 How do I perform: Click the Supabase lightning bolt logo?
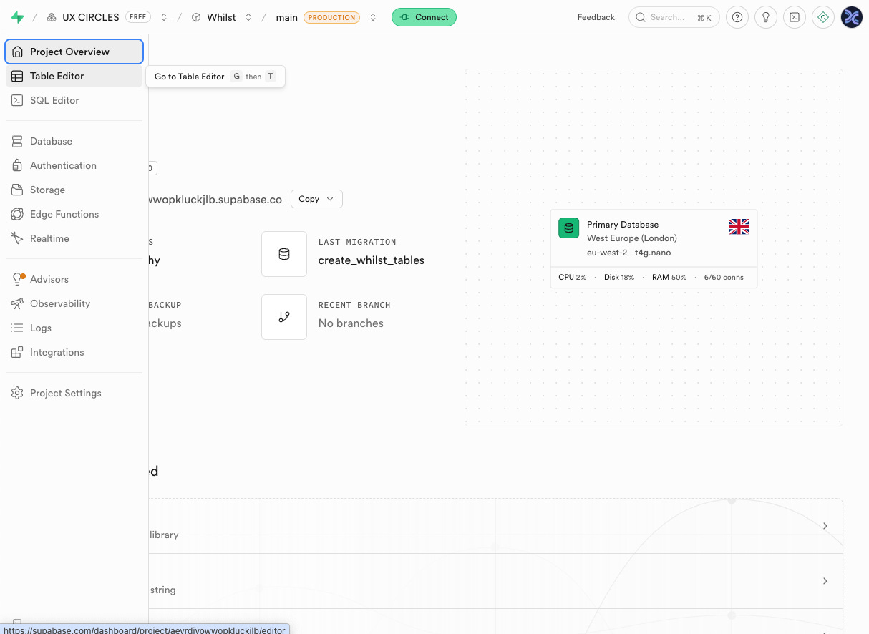coord(17,17)
